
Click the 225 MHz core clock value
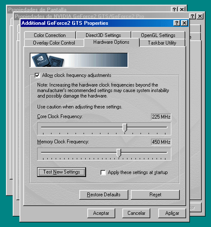pos(161,117)
